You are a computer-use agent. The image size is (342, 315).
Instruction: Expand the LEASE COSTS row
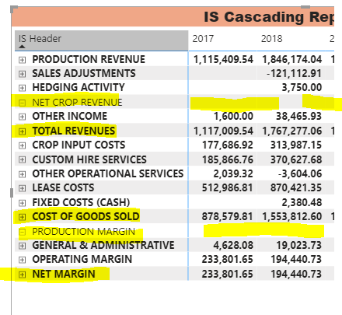(22, 188)
